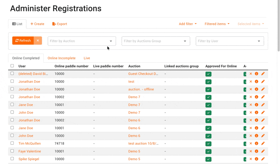Viewport: 280px width, 164px height.
Task: Check the box for Tim McQuillen's row
Action: [12, 143]
